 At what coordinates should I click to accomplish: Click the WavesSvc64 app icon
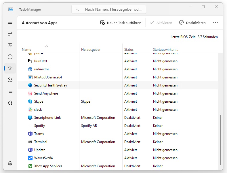pyautogui.click(x=30, y=158)
